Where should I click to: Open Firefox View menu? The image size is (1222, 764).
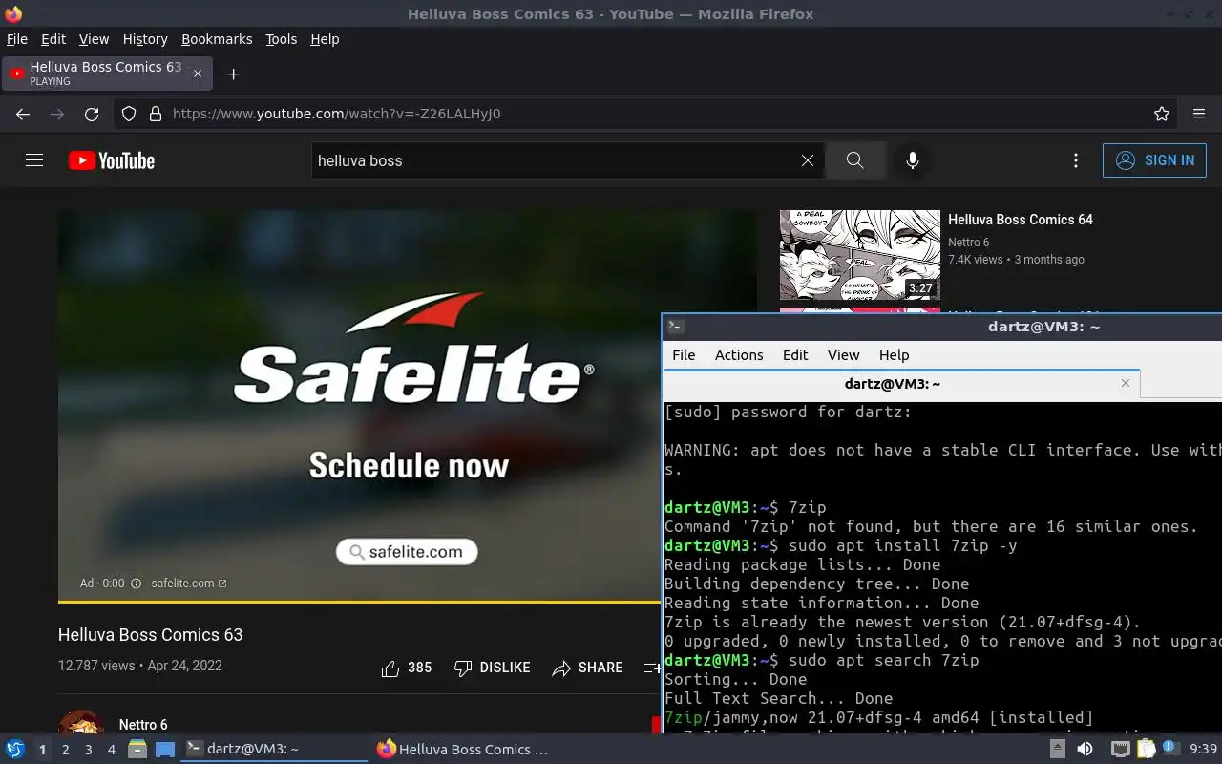[x=94, y=39]
